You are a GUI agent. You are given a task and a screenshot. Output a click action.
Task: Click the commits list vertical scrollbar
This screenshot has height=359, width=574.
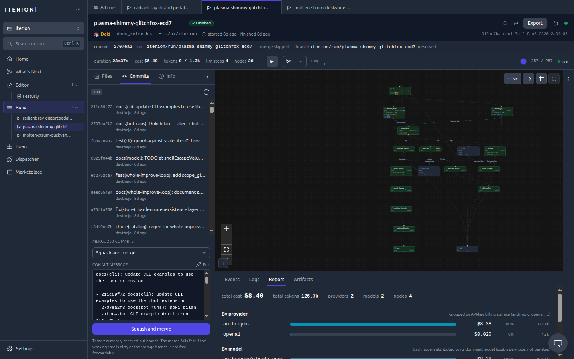pyautogui.click(x=212, y=110)
